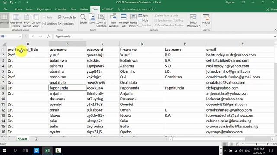Click the vertical scrollbar down arrow
This screenshot has width=277, height=155.
(x=275, y=135)
